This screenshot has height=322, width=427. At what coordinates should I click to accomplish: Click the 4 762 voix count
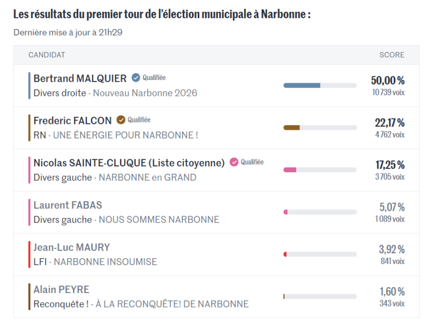(x=389, y=135)
